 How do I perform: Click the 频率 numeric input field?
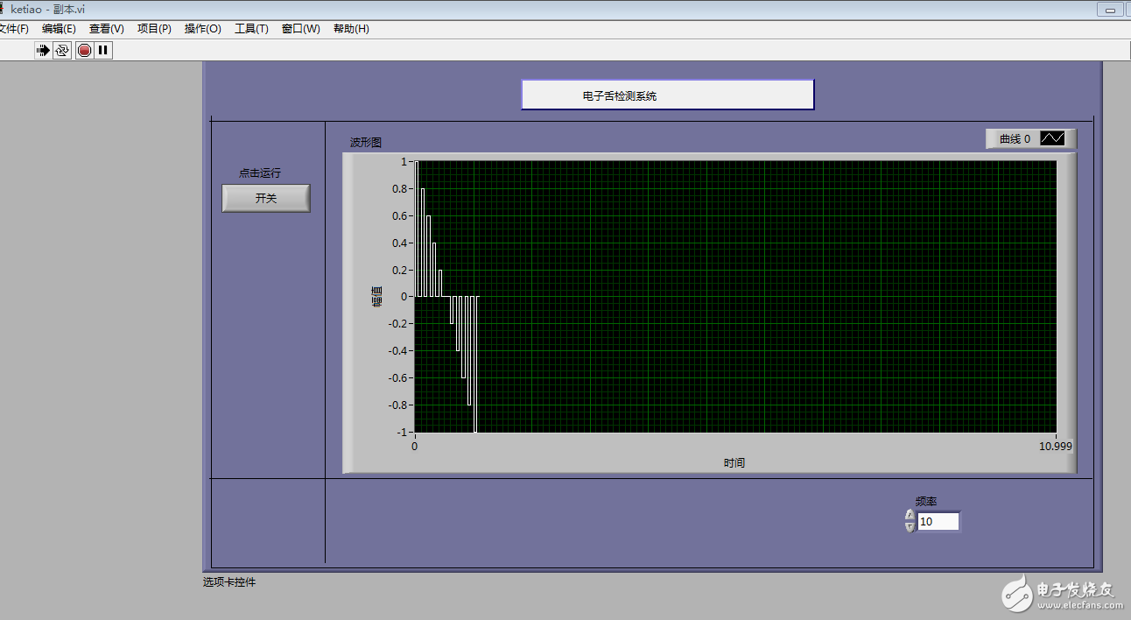point(938,522)
